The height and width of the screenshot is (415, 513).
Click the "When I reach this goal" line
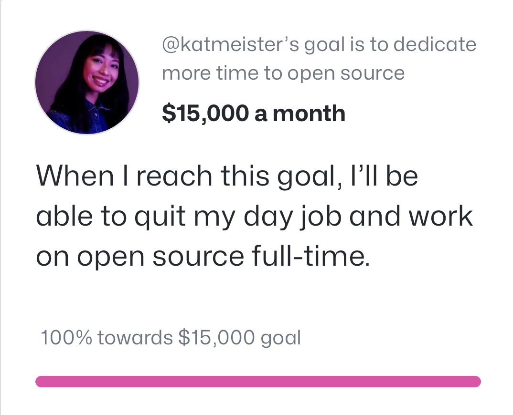tap(227, 176)
